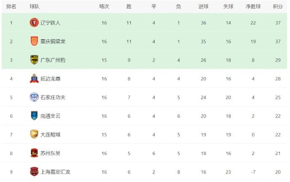Sort table by 积分 column header
290x182 pixels.
[278, 7]
